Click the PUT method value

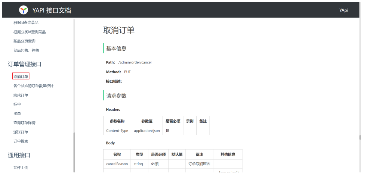127,72
